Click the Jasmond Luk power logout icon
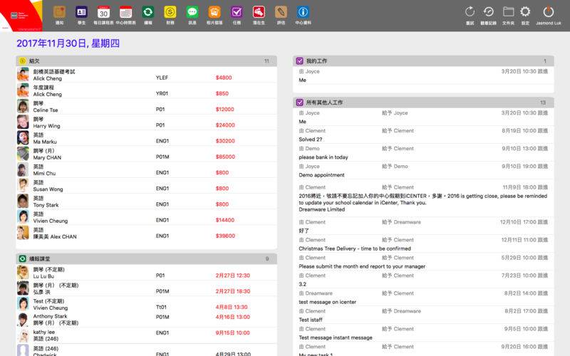The image size is (570, 356). [x=548, y=12]
